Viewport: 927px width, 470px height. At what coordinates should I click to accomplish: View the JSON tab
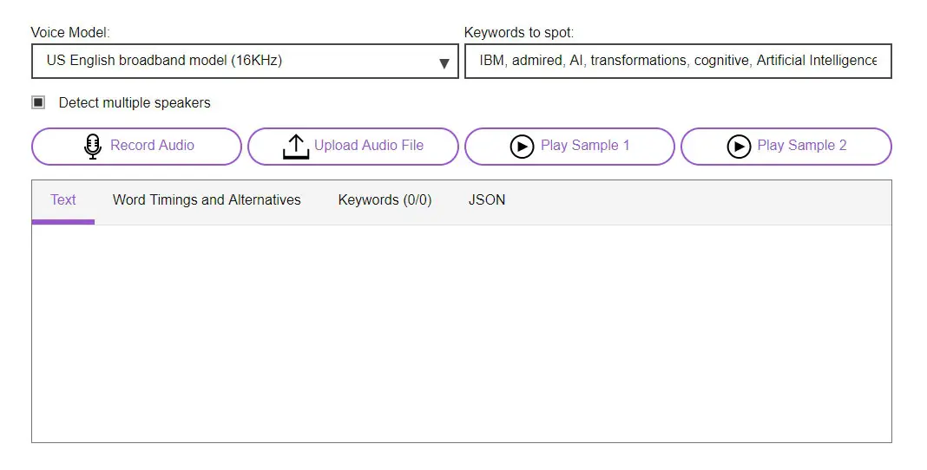(x=487, y=199)
